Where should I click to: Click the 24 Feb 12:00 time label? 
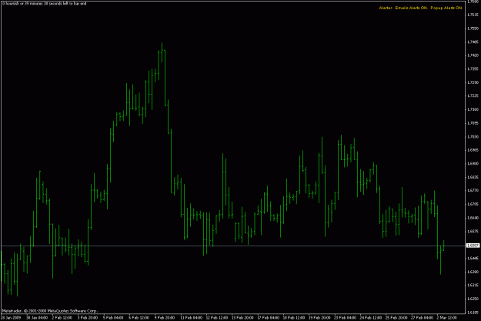point(371,318)
